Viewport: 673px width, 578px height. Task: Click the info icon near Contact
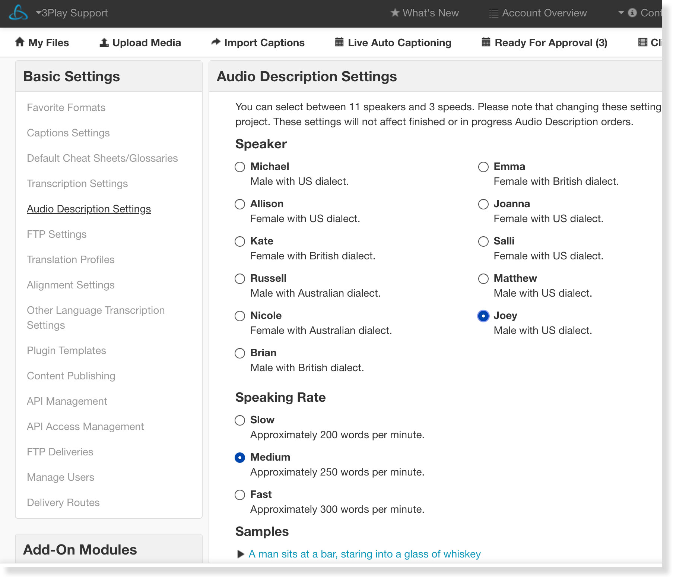click(632, 12)
